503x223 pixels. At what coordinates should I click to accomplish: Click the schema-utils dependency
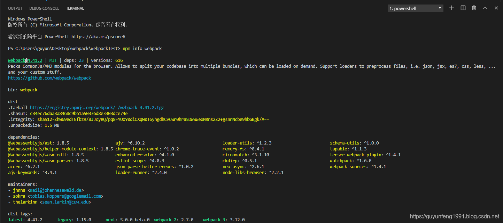click(x=354, y=143)
